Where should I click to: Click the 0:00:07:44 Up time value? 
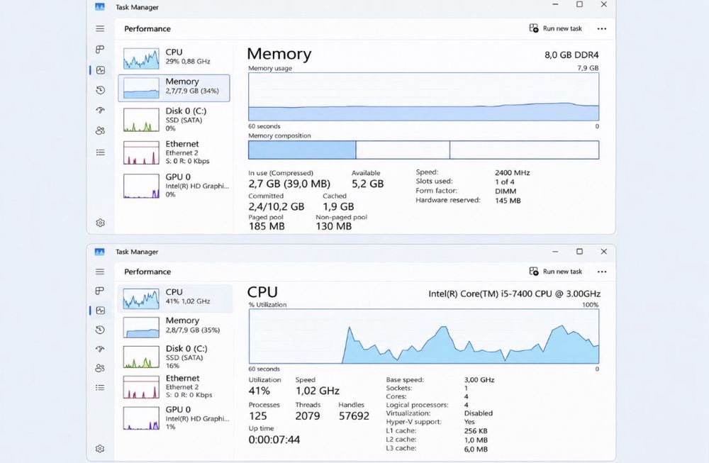click(x=274, y=440)
